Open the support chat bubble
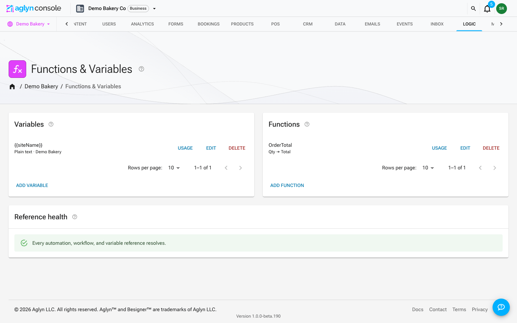Screen dimensions: 517x323 tap(501, 307)
